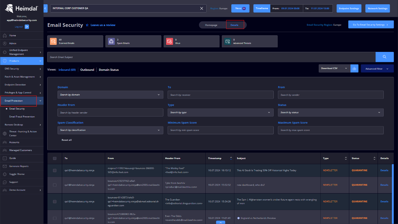Select the Outbound view
Image resolution: width=398 pixels, height=224 pixels.
87,70
